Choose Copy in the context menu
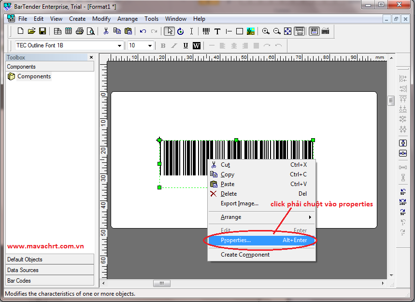Viewport: 415px width, 302px height. tap(261, 174)
